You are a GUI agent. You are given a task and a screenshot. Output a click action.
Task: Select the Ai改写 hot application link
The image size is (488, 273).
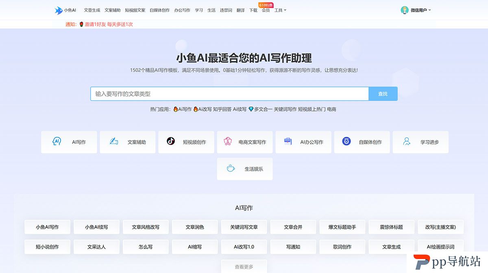(x=203, y=109)
